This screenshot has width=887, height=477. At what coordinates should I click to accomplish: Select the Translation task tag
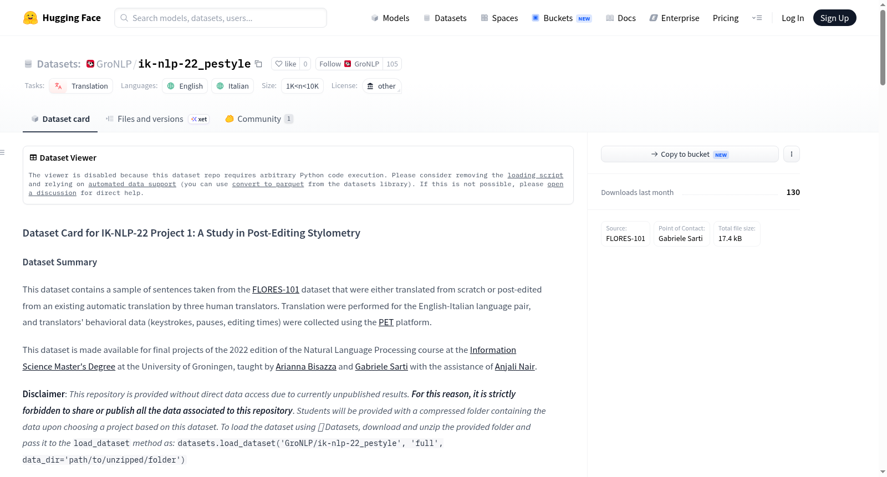coord(81,86)
